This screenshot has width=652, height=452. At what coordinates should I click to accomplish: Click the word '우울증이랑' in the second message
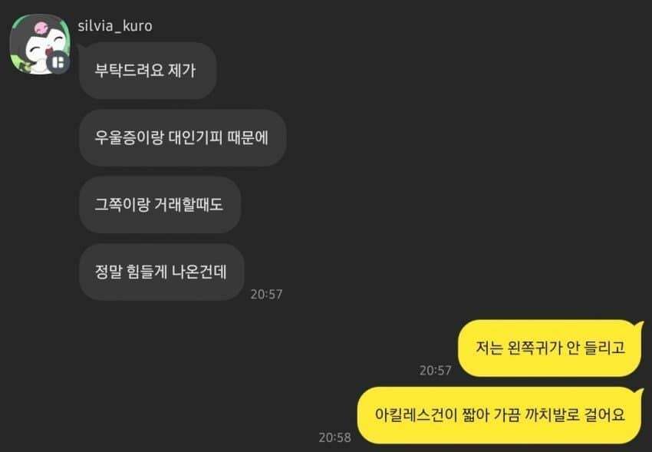pos(129,137)
